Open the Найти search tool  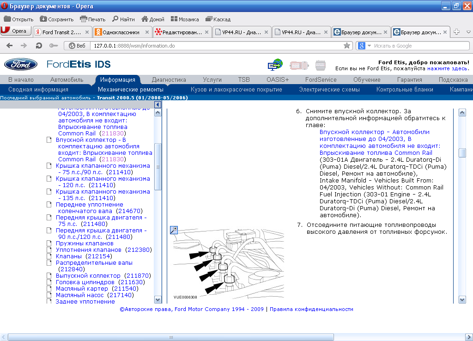click(x=123, y=19)
